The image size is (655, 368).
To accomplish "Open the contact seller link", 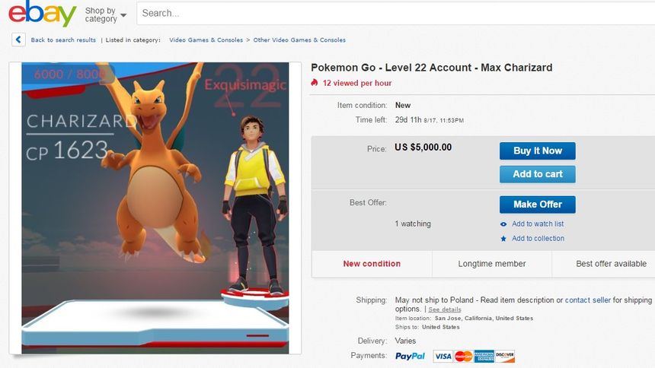I will (588, 300).
